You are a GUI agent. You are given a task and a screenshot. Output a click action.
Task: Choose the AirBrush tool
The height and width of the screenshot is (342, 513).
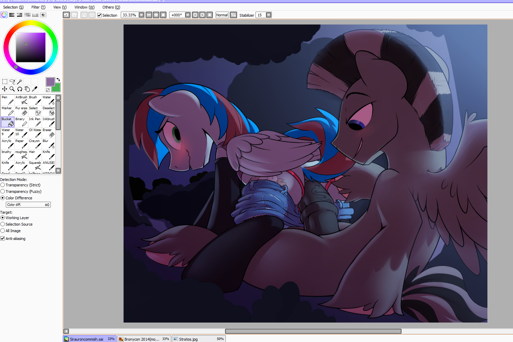[x=21, y=100]
